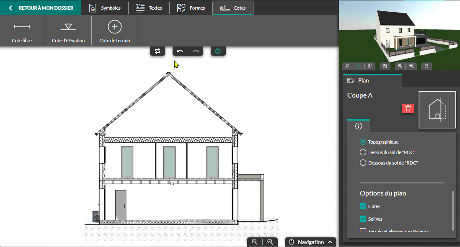The image size is (460, 247).
Task: Select the Topographique radio option
Action: pos(363,142)
